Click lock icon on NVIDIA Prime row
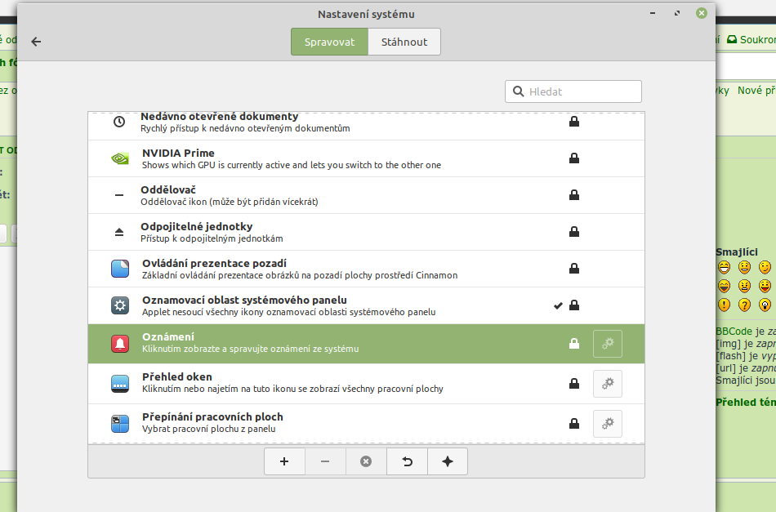Viewport: 776px width, 512px height. click(574, 158)
